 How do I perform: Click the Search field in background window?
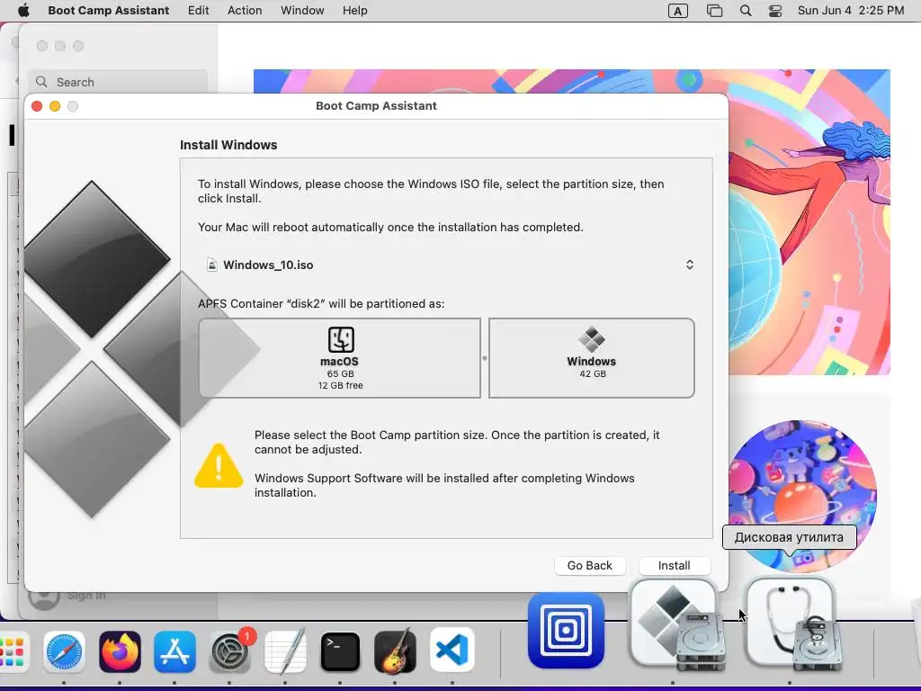pyautogui.click(x=118, y=82)
